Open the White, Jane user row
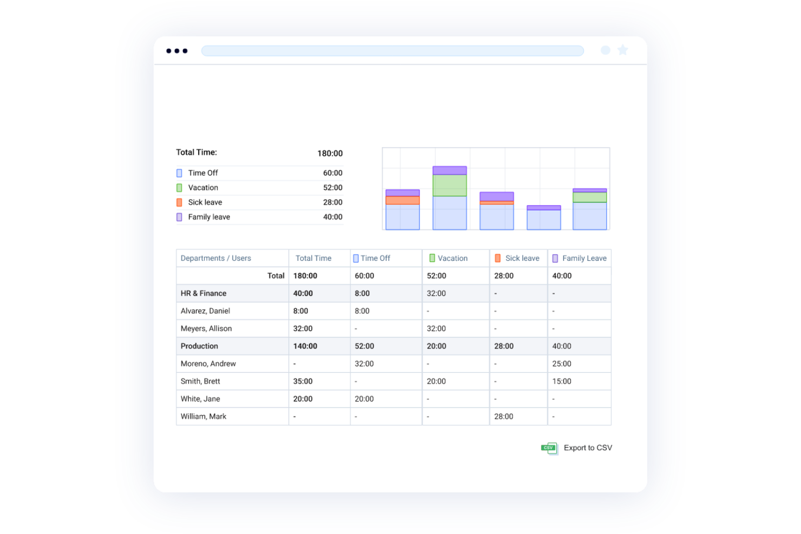Image resolution: width=801 pixels, height=534 pixels. click(393, 399)
